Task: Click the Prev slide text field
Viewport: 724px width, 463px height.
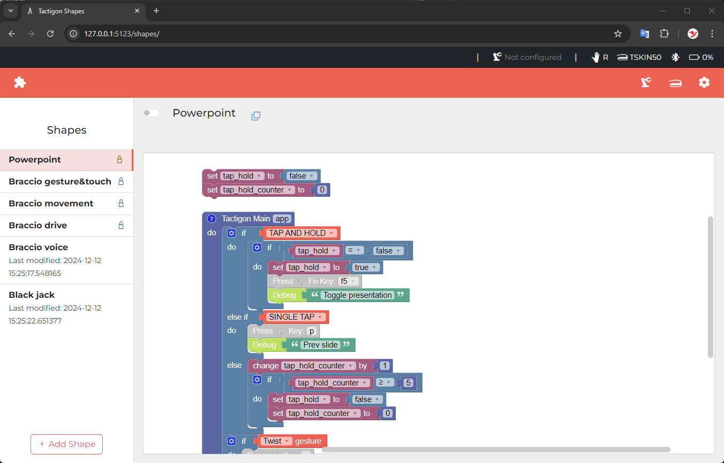Action: (x=321, y=345)
